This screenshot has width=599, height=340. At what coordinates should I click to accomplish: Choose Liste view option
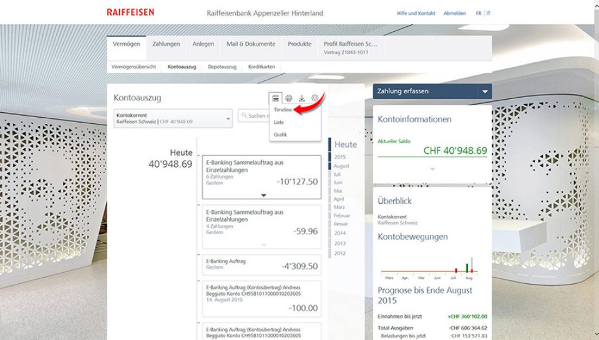pyautogui.click(x=279, y=123)
